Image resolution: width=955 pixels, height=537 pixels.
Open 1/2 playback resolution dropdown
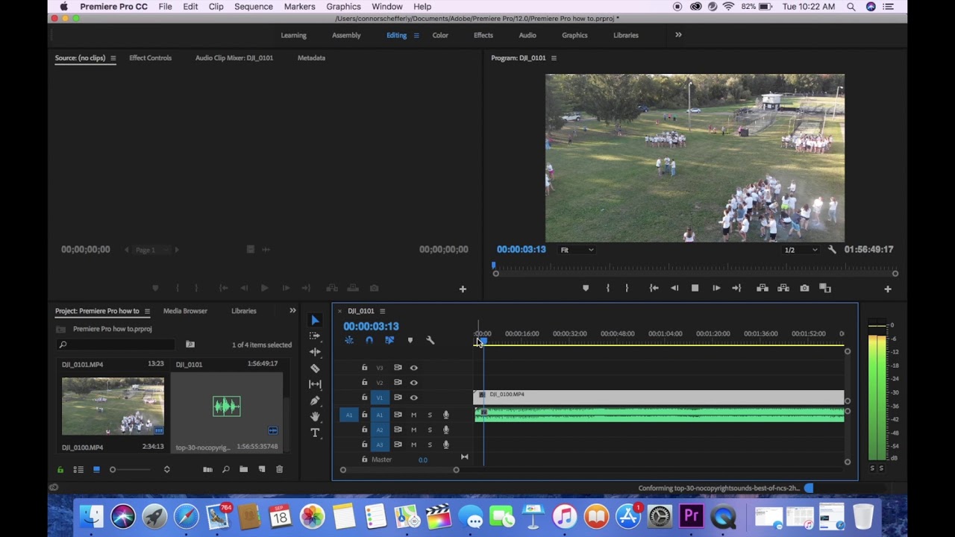(x=801, y=250)
